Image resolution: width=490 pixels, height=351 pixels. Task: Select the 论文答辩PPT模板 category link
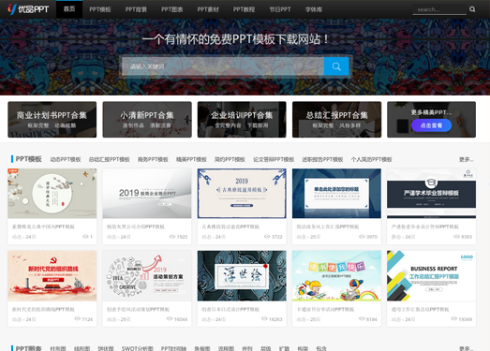pos(274,159)
